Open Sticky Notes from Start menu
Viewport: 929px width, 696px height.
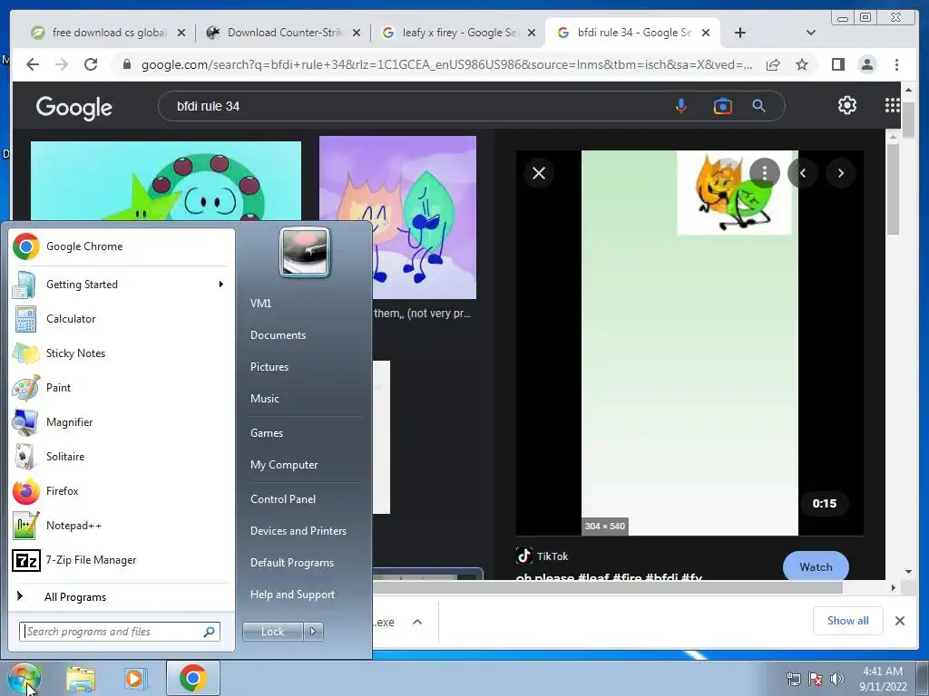121,353
